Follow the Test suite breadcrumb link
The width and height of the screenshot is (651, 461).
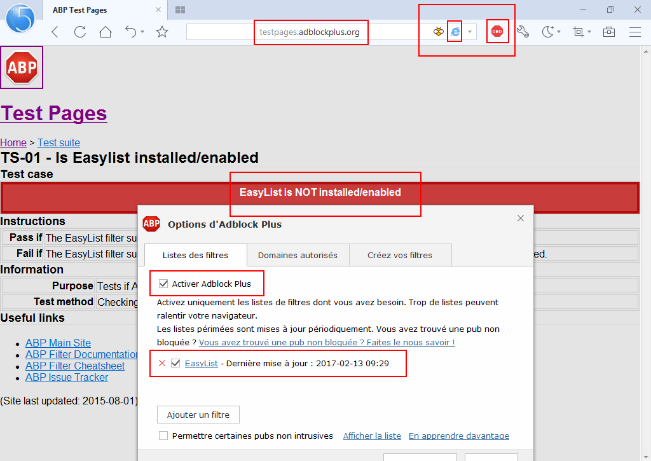pyautogui.click(x=58, y=142)
